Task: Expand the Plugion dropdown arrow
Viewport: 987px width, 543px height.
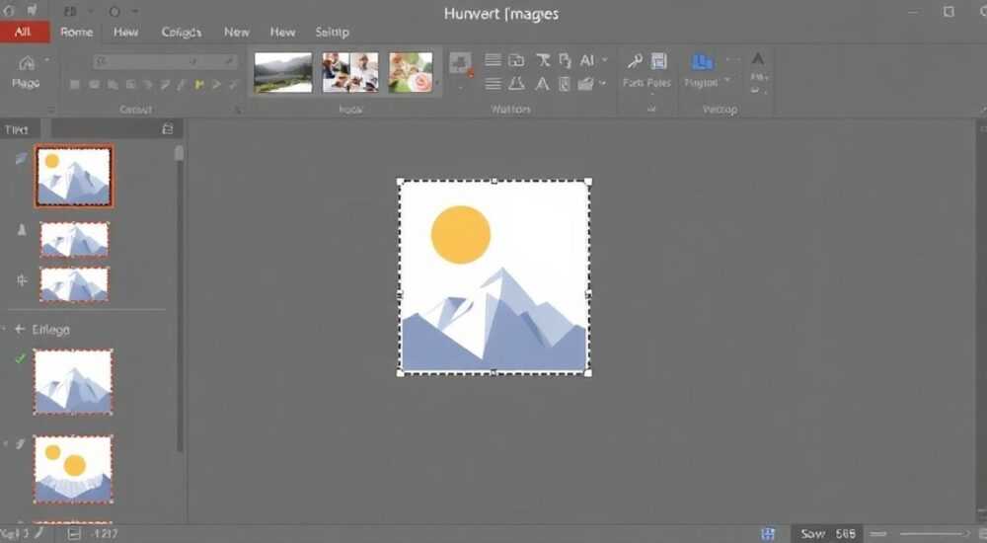Action: [x=727, y=81]
